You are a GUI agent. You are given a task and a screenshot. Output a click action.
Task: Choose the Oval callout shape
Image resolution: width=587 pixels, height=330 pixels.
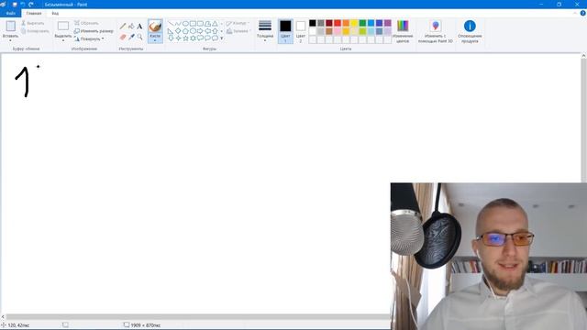tap(207, 38)
